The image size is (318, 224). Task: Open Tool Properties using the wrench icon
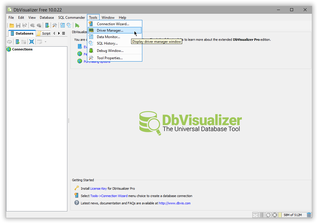point(55,25)
